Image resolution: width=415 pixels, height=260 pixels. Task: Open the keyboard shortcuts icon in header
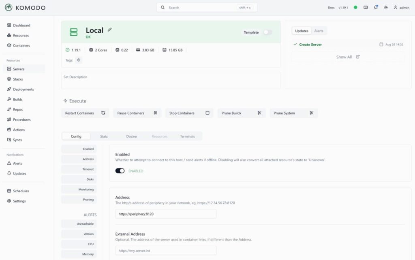click(x=366, y=7)
